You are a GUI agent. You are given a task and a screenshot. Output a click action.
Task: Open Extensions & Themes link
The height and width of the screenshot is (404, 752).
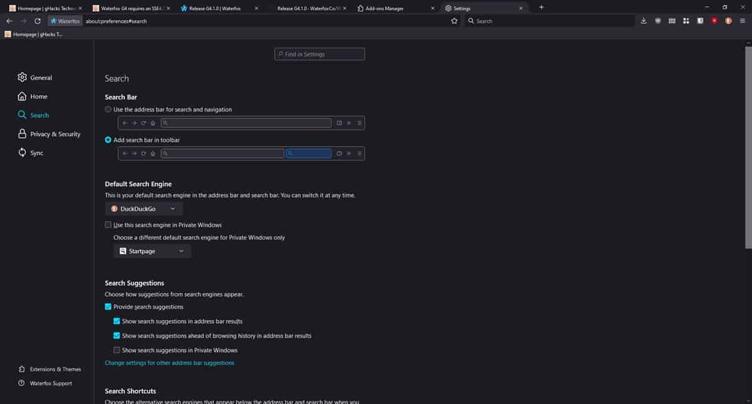(55, 369)
